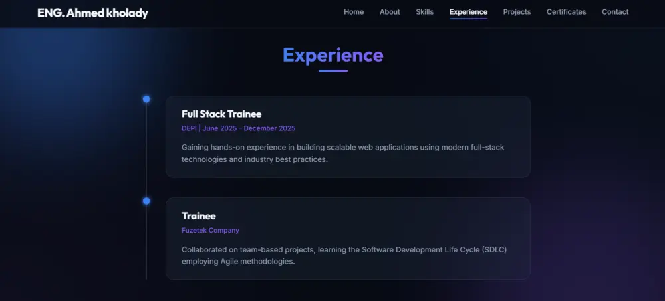Open the Skills nav item
Viewport: 665px width, 301px height.
(x=424, y=12)
